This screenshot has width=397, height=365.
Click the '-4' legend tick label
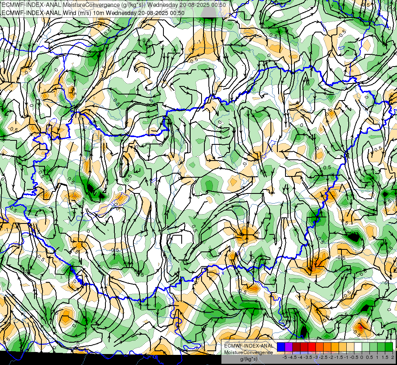pos(300,357)
